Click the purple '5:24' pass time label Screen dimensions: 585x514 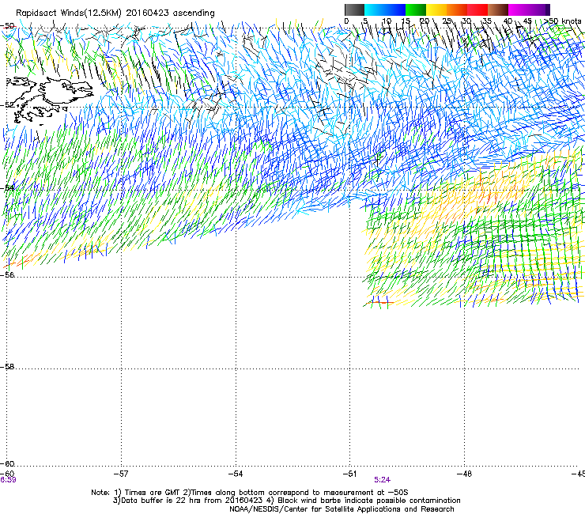tap(382, 480)
